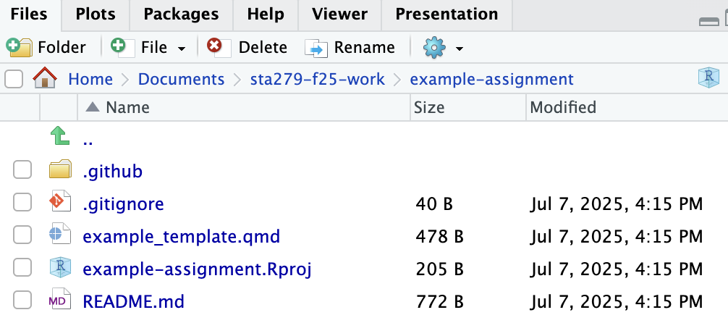
Task: Expand the gear More options dropdown
Action: pos(459,49)
